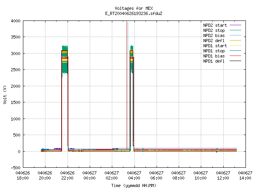Click the '040627 08:00' time tick label

[x=178, y=176]
